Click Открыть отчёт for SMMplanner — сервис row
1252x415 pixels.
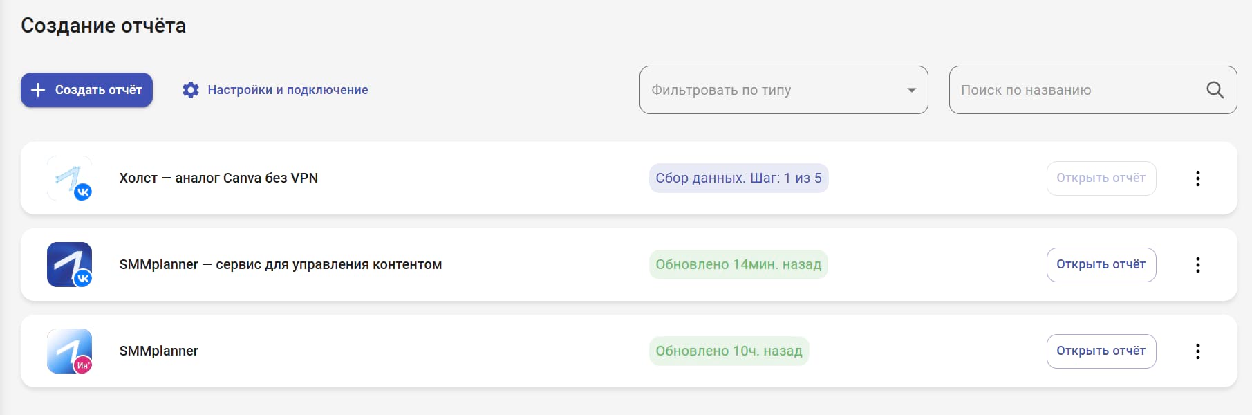pos(1101,265)
